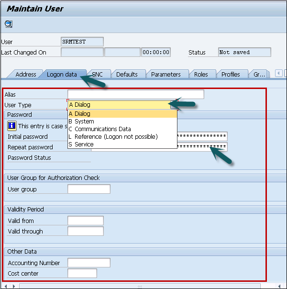Click the bottom horizontal scrollbar track
This screenshot has height=289, width=287.
coord(140,287)
